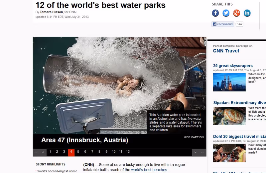Open the 25 great skyscrapers story

[233, 66]
